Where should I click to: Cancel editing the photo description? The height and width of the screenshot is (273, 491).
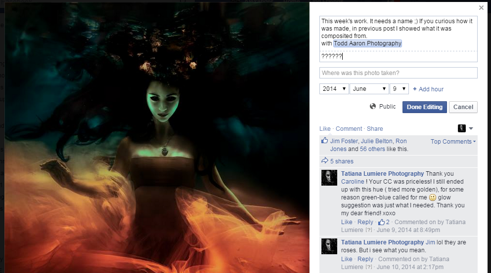pos(463,107)
